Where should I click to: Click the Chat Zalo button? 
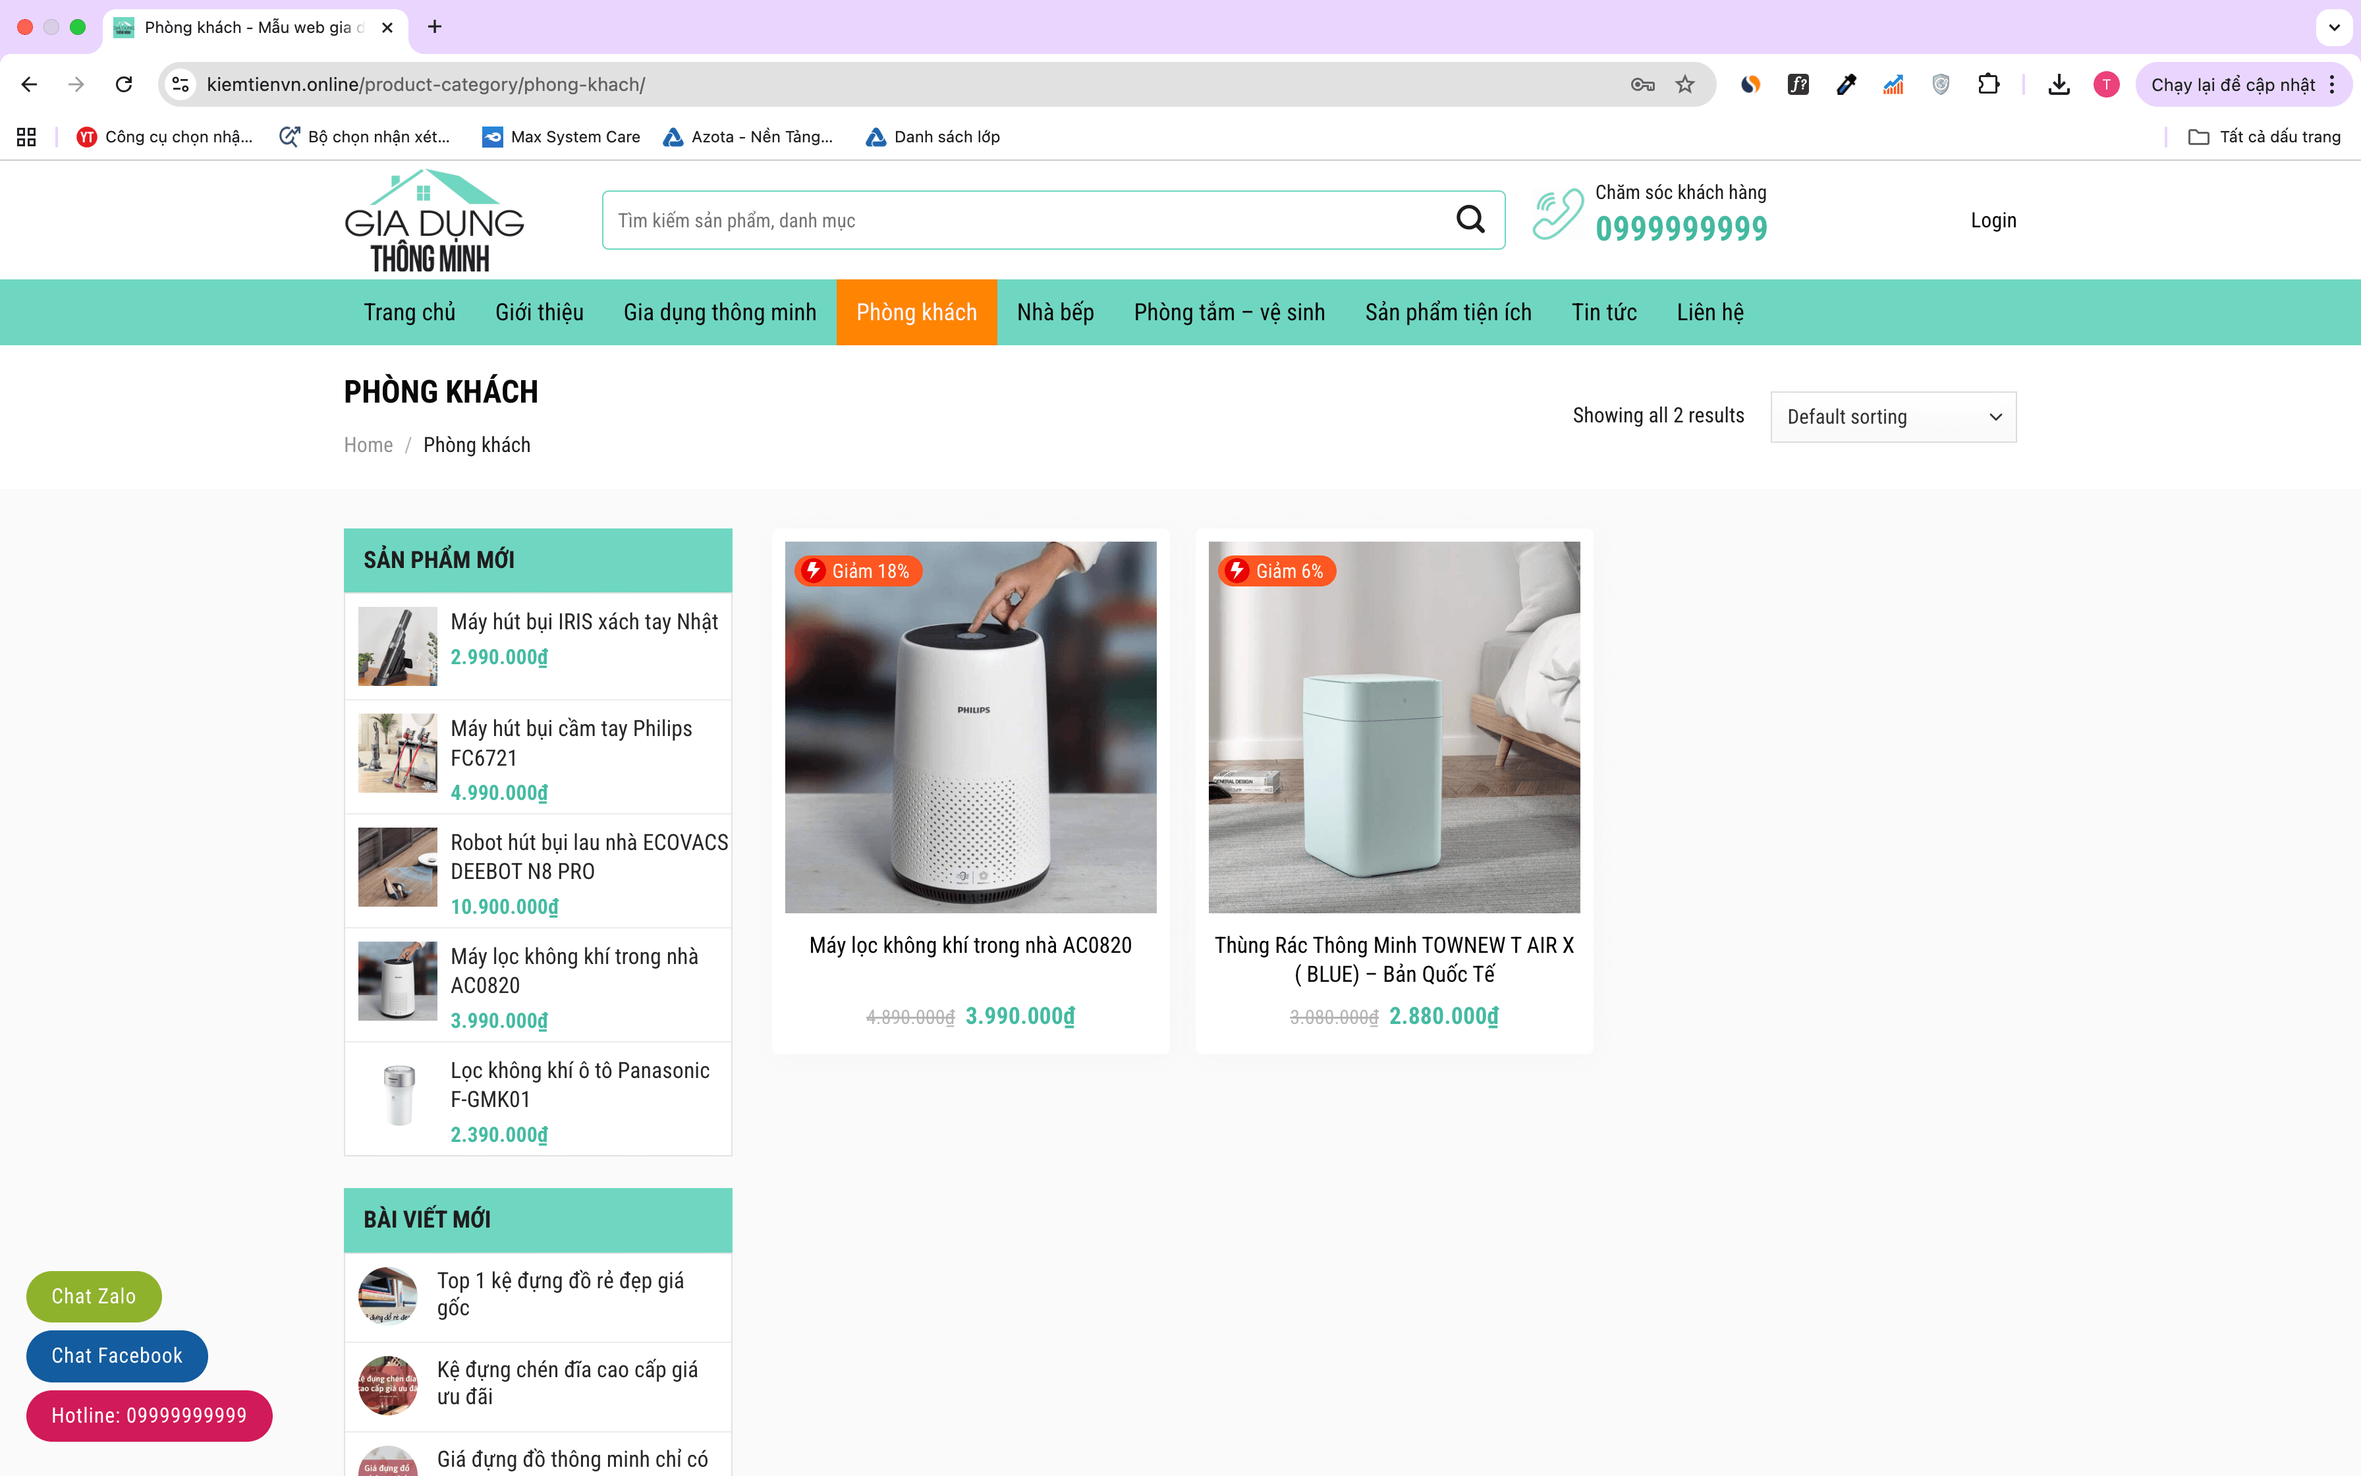pos(94,1296)
